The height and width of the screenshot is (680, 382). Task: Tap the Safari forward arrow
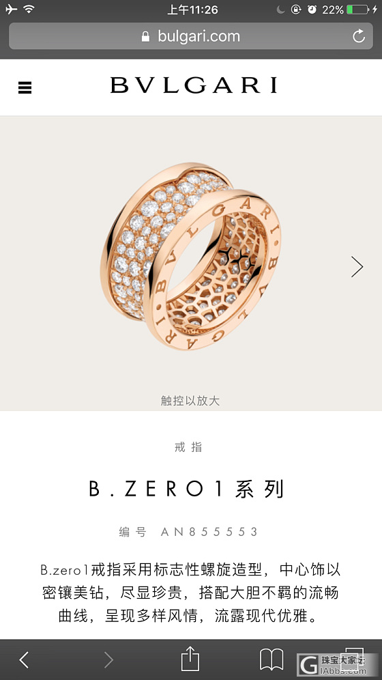click(x=108, y=660)
